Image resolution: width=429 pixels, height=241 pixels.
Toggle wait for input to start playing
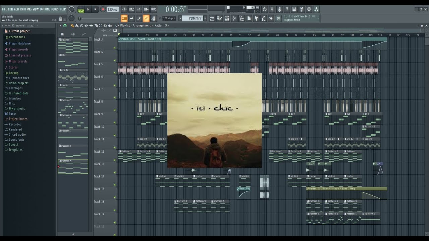coord(131,9)
